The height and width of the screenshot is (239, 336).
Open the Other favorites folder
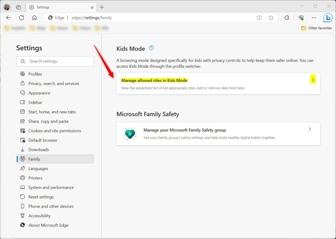click(316, 28)
